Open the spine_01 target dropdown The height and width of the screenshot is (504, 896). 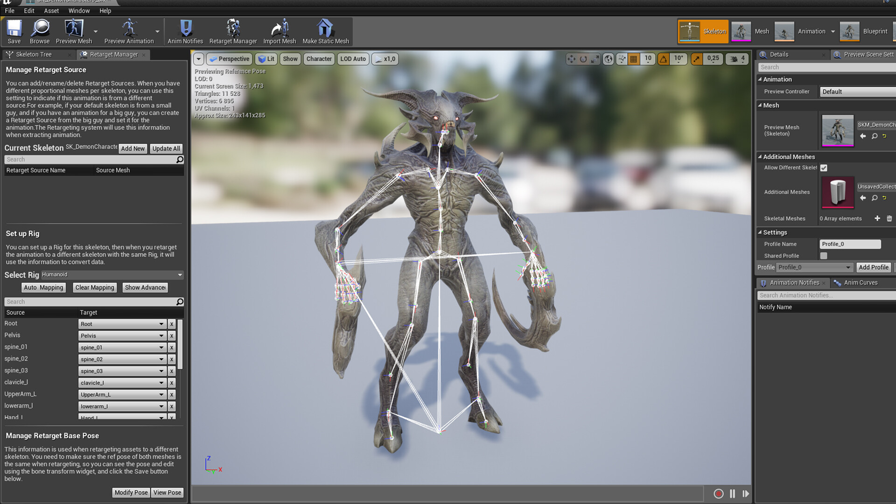(122, 348)
